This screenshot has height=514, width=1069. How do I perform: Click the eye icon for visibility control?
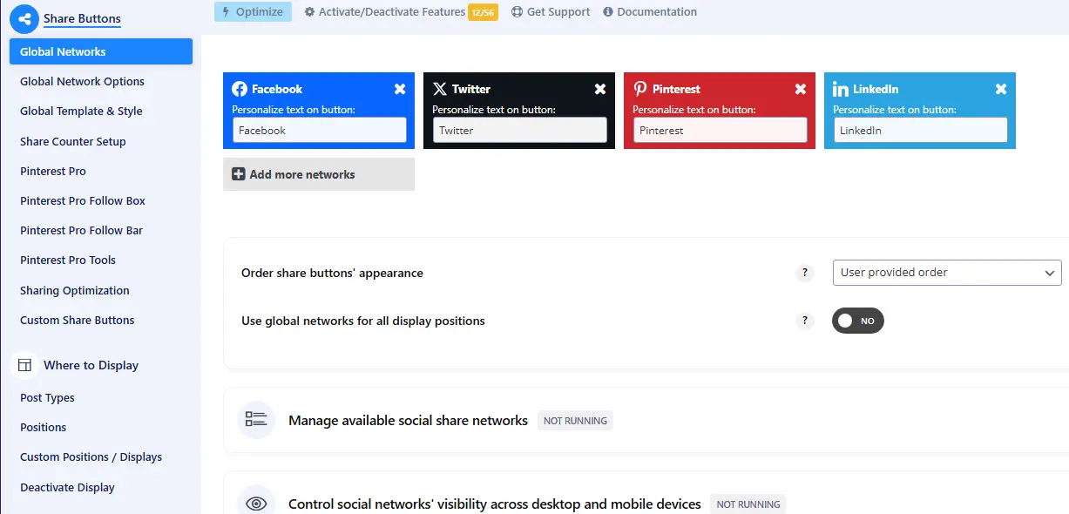[256, 503]
